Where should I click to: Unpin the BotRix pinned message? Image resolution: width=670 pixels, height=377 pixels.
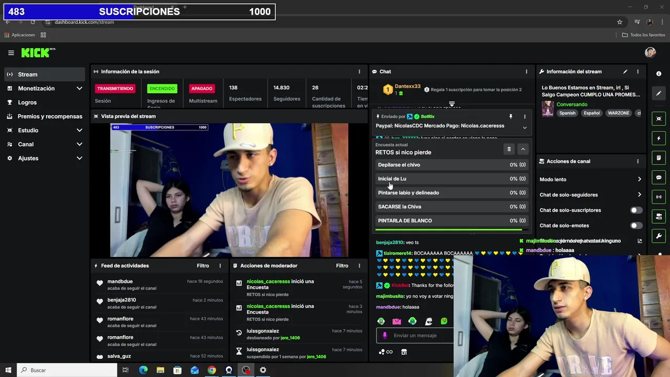coord(511,117)
